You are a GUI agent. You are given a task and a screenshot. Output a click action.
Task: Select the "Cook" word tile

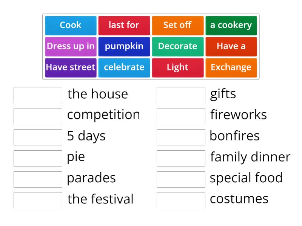tap(70, 25)
